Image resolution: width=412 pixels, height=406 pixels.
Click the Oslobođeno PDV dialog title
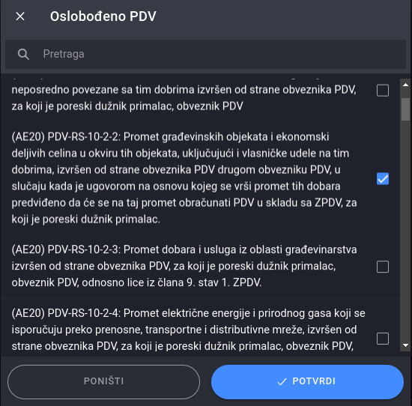103,16
